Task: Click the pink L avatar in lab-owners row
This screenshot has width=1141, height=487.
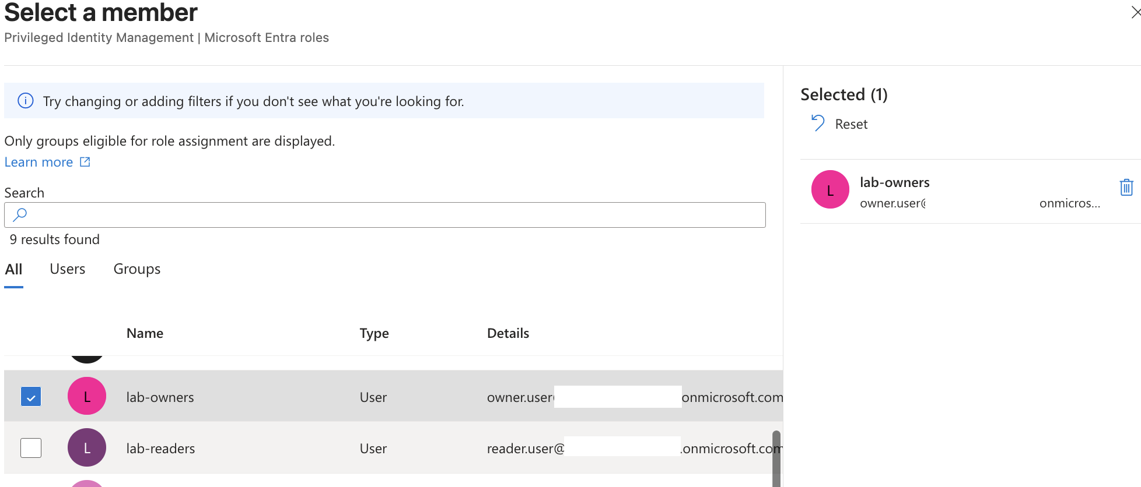Action: [x=87, y=396]
